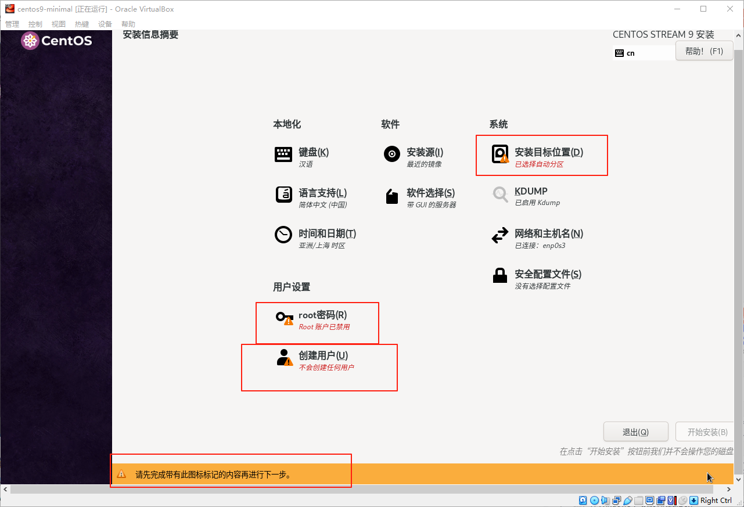The image size is (744, 507).
Task: Click the 键盘(K) label
Action: (x=314, y=152)
